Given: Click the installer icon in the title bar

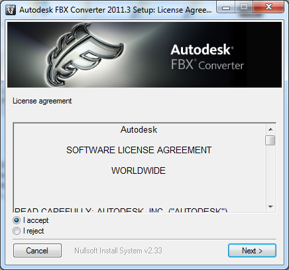Looking at the screenshot, I should 11,9.
